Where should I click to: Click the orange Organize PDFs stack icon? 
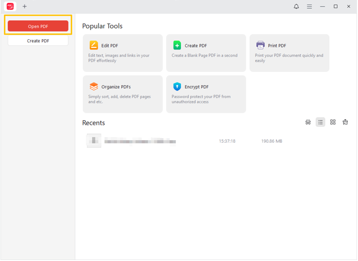click(x=94, y=87)
